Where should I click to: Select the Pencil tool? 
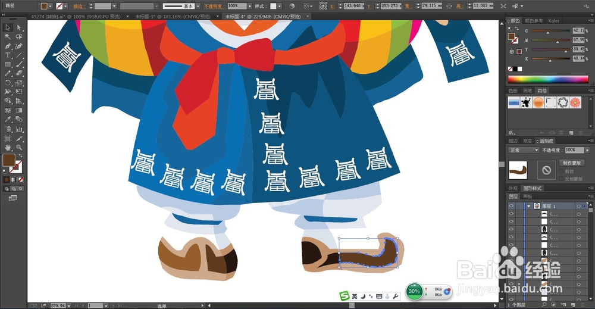click(x=8, y=73)
